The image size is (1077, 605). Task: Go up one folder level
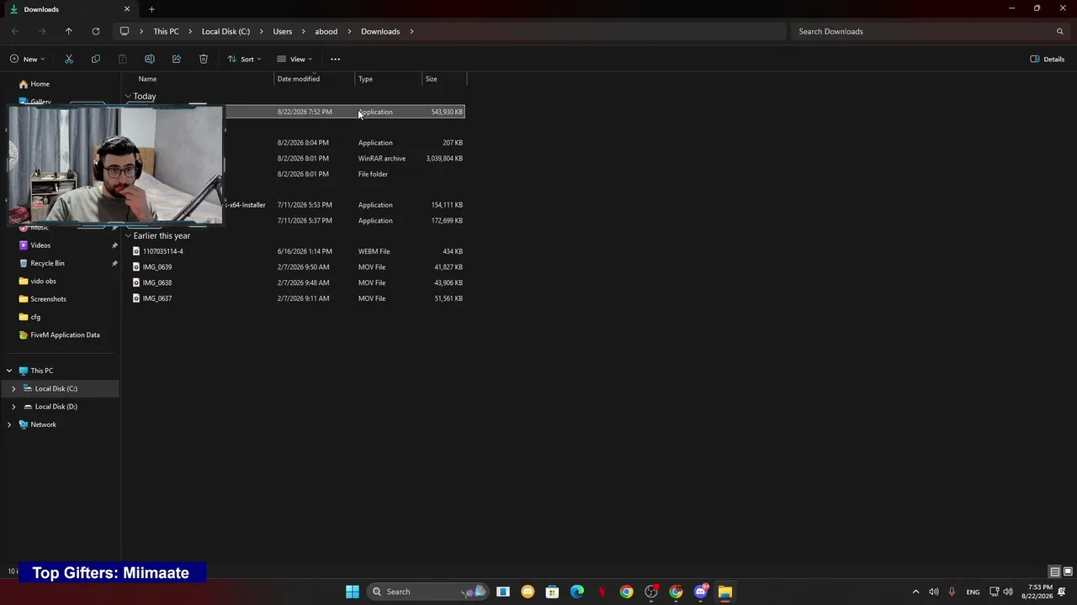click(69, 31)
